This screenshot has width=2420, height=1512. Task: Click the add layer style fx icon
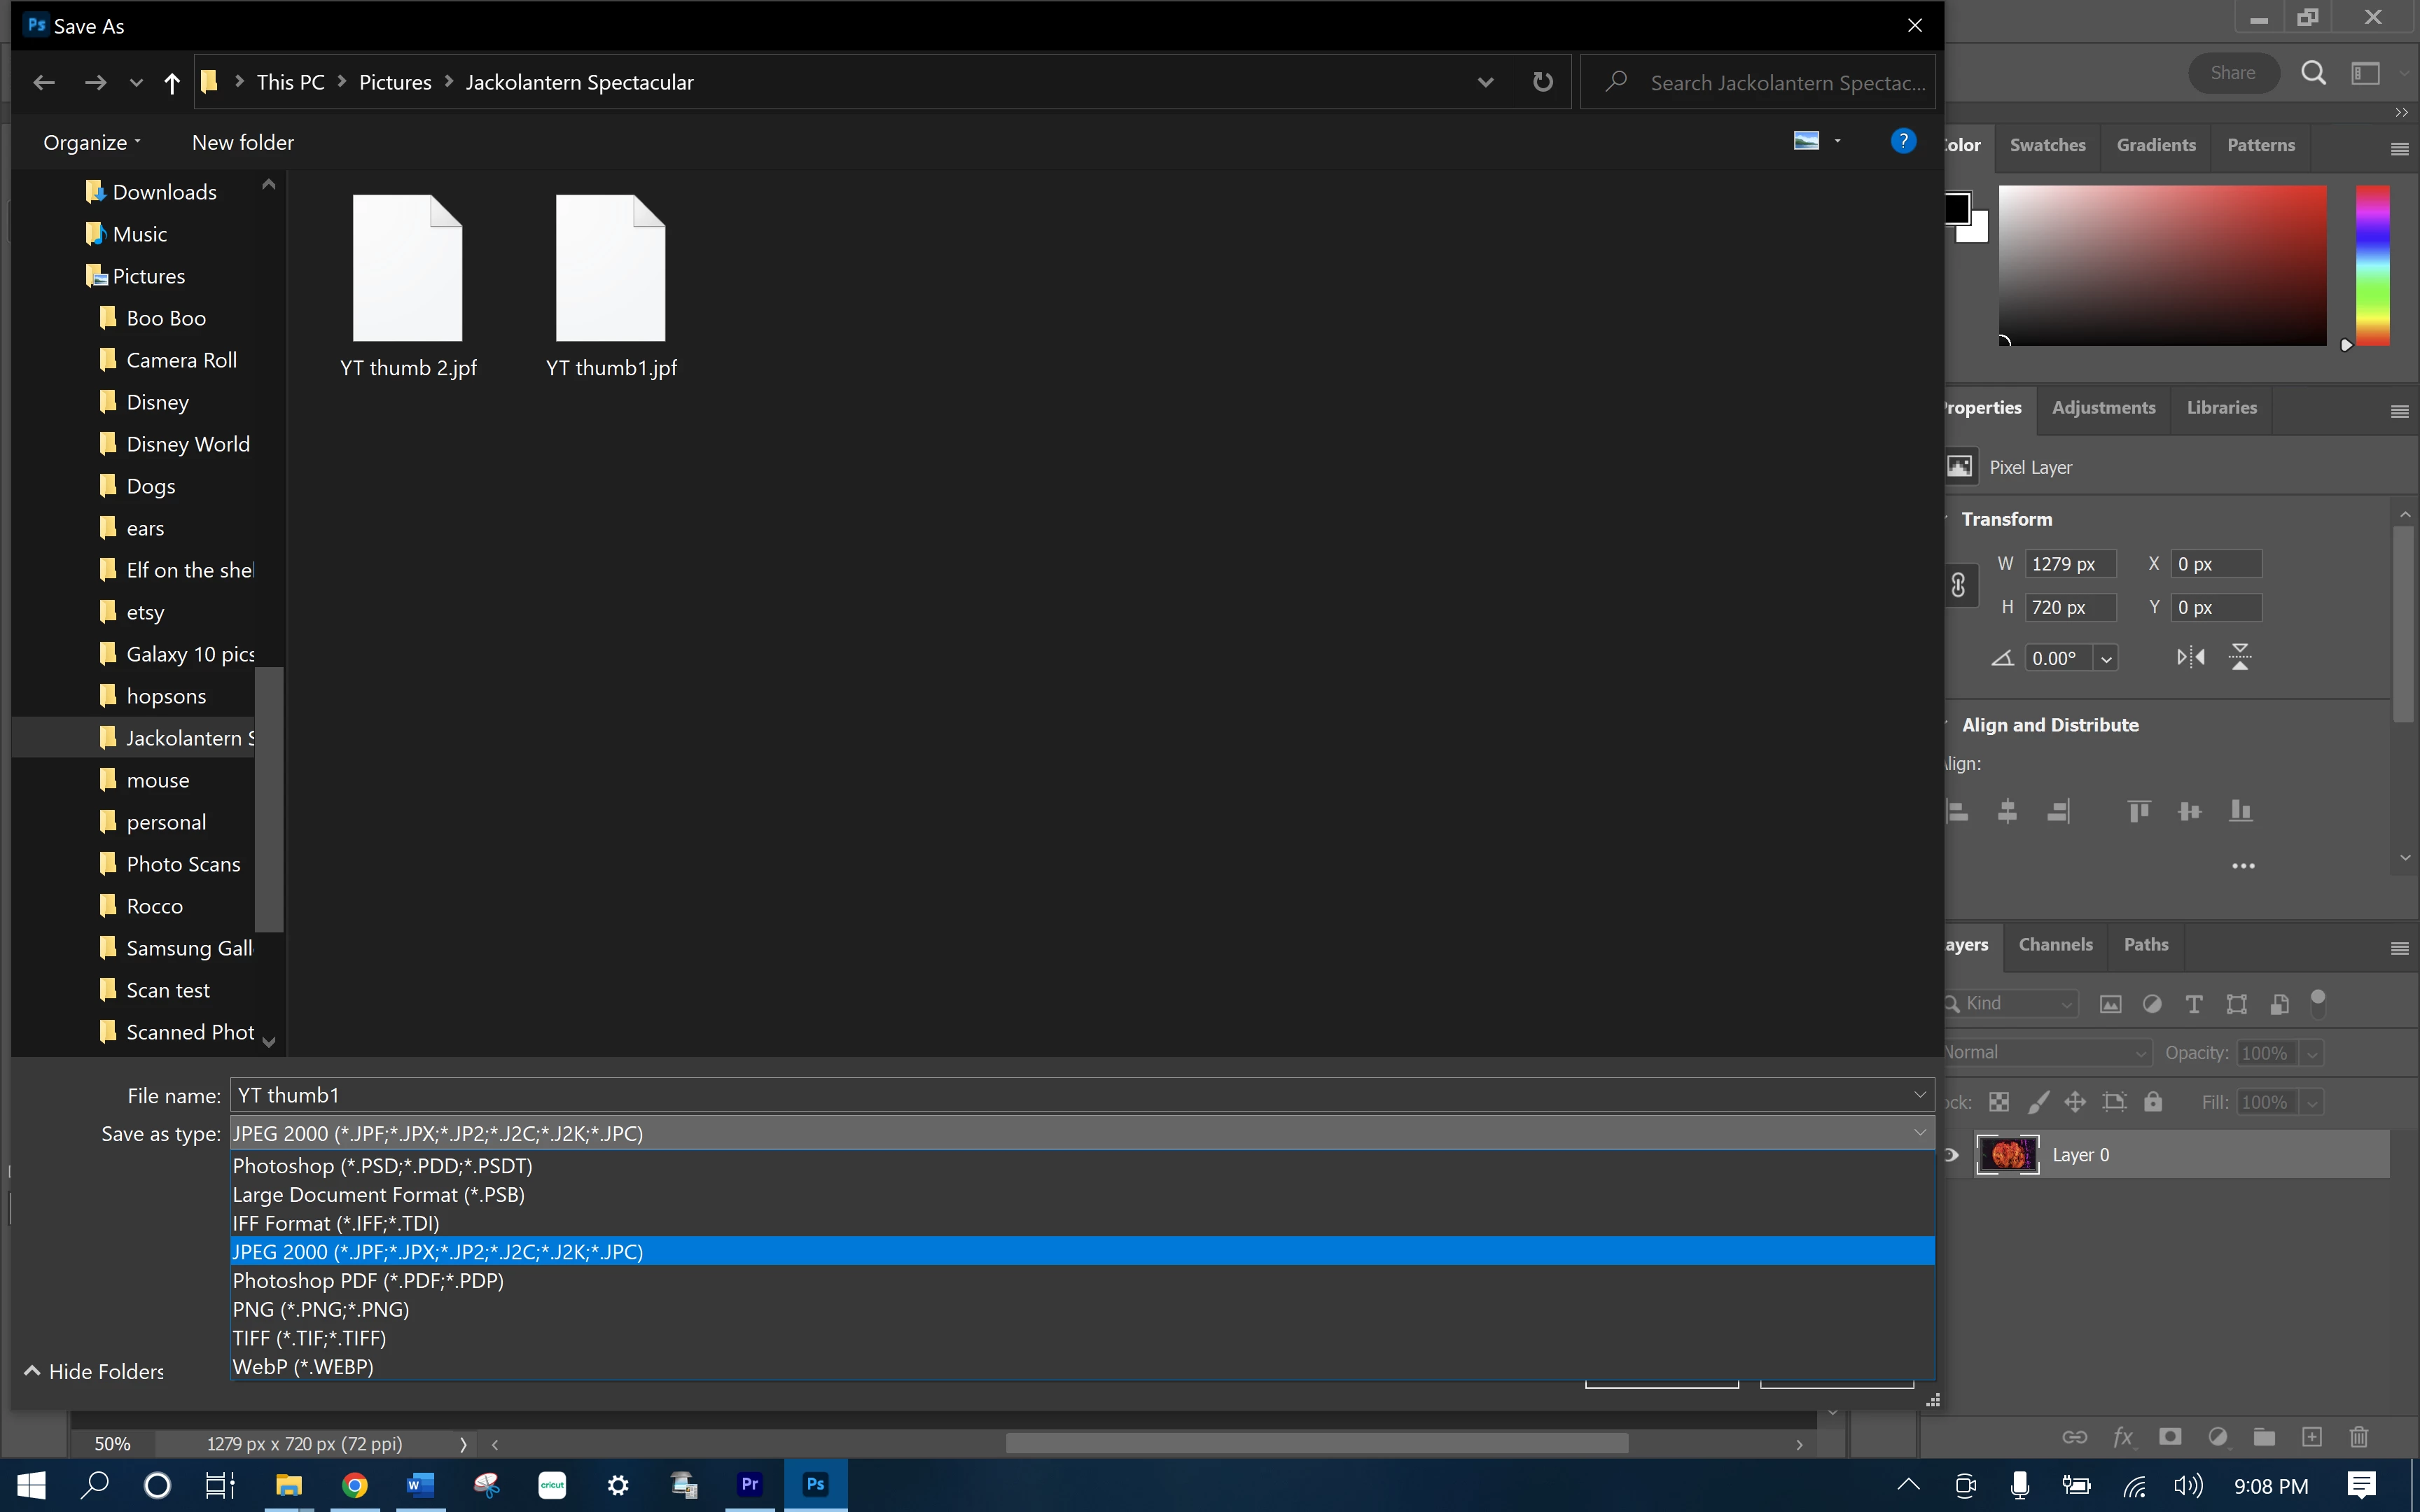2122,1437
